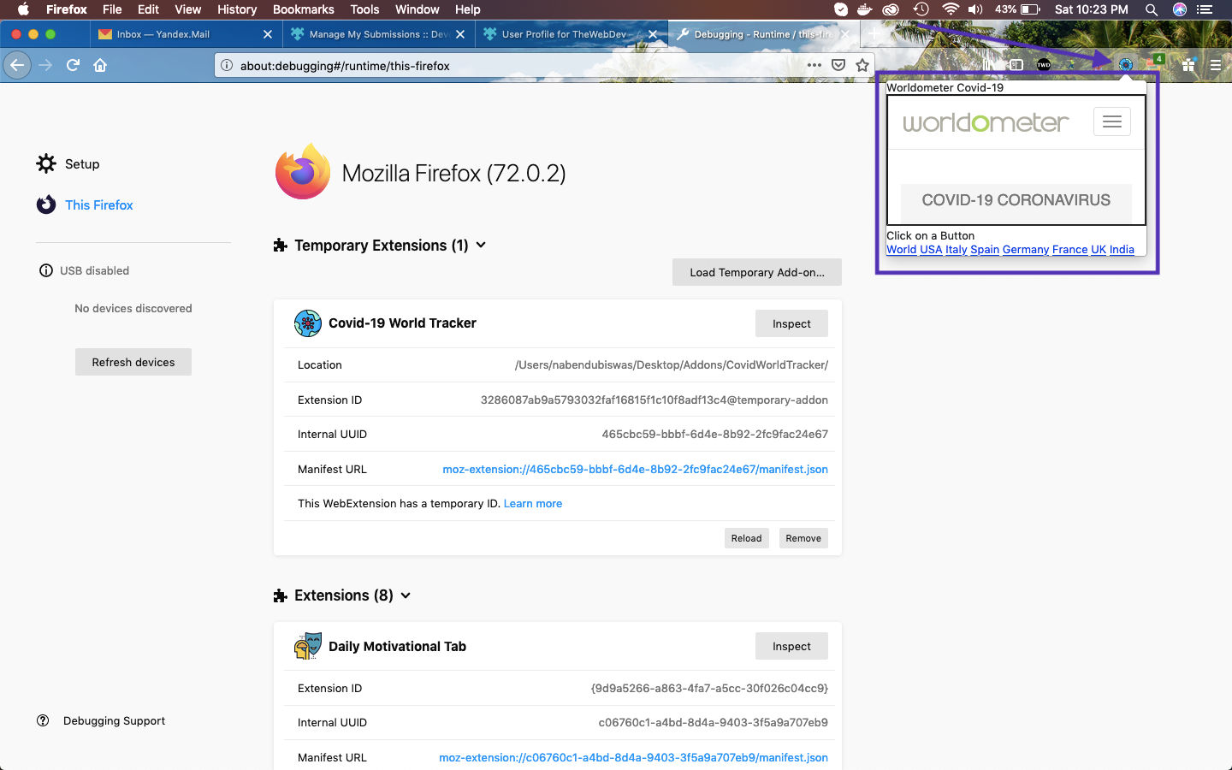
Task: Open the Apple menu
Action: [x=23, y=9]
